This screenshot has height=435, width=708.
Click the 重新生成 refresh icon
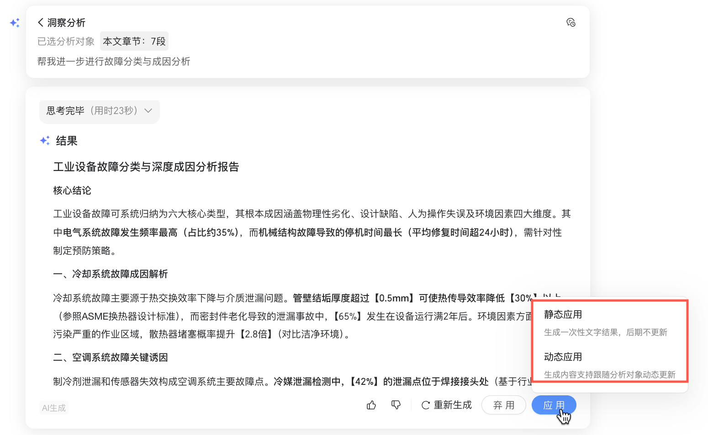pos(425,405)
